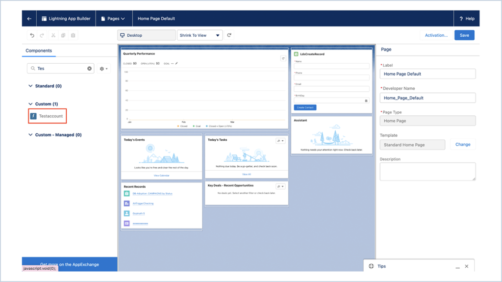Click the contact icon beside Gopinath S

coord(127,213)
